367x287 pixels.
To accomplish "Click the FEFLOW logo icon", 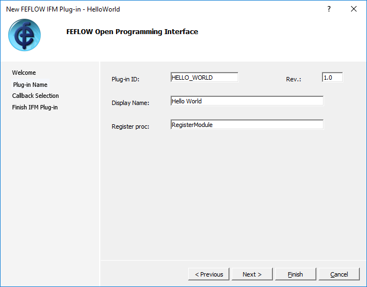I will (x=24, y=35).
